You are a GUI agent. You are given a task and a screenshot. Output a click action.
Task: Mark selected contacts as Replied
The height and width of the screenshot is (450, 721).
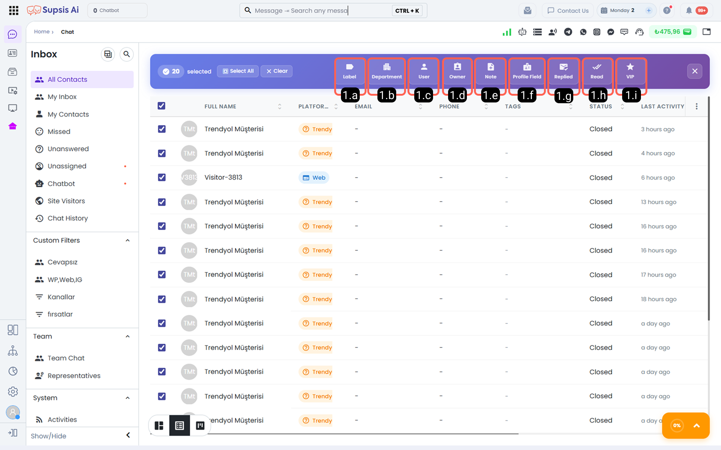pyautogui.click(x=563, y=71)
